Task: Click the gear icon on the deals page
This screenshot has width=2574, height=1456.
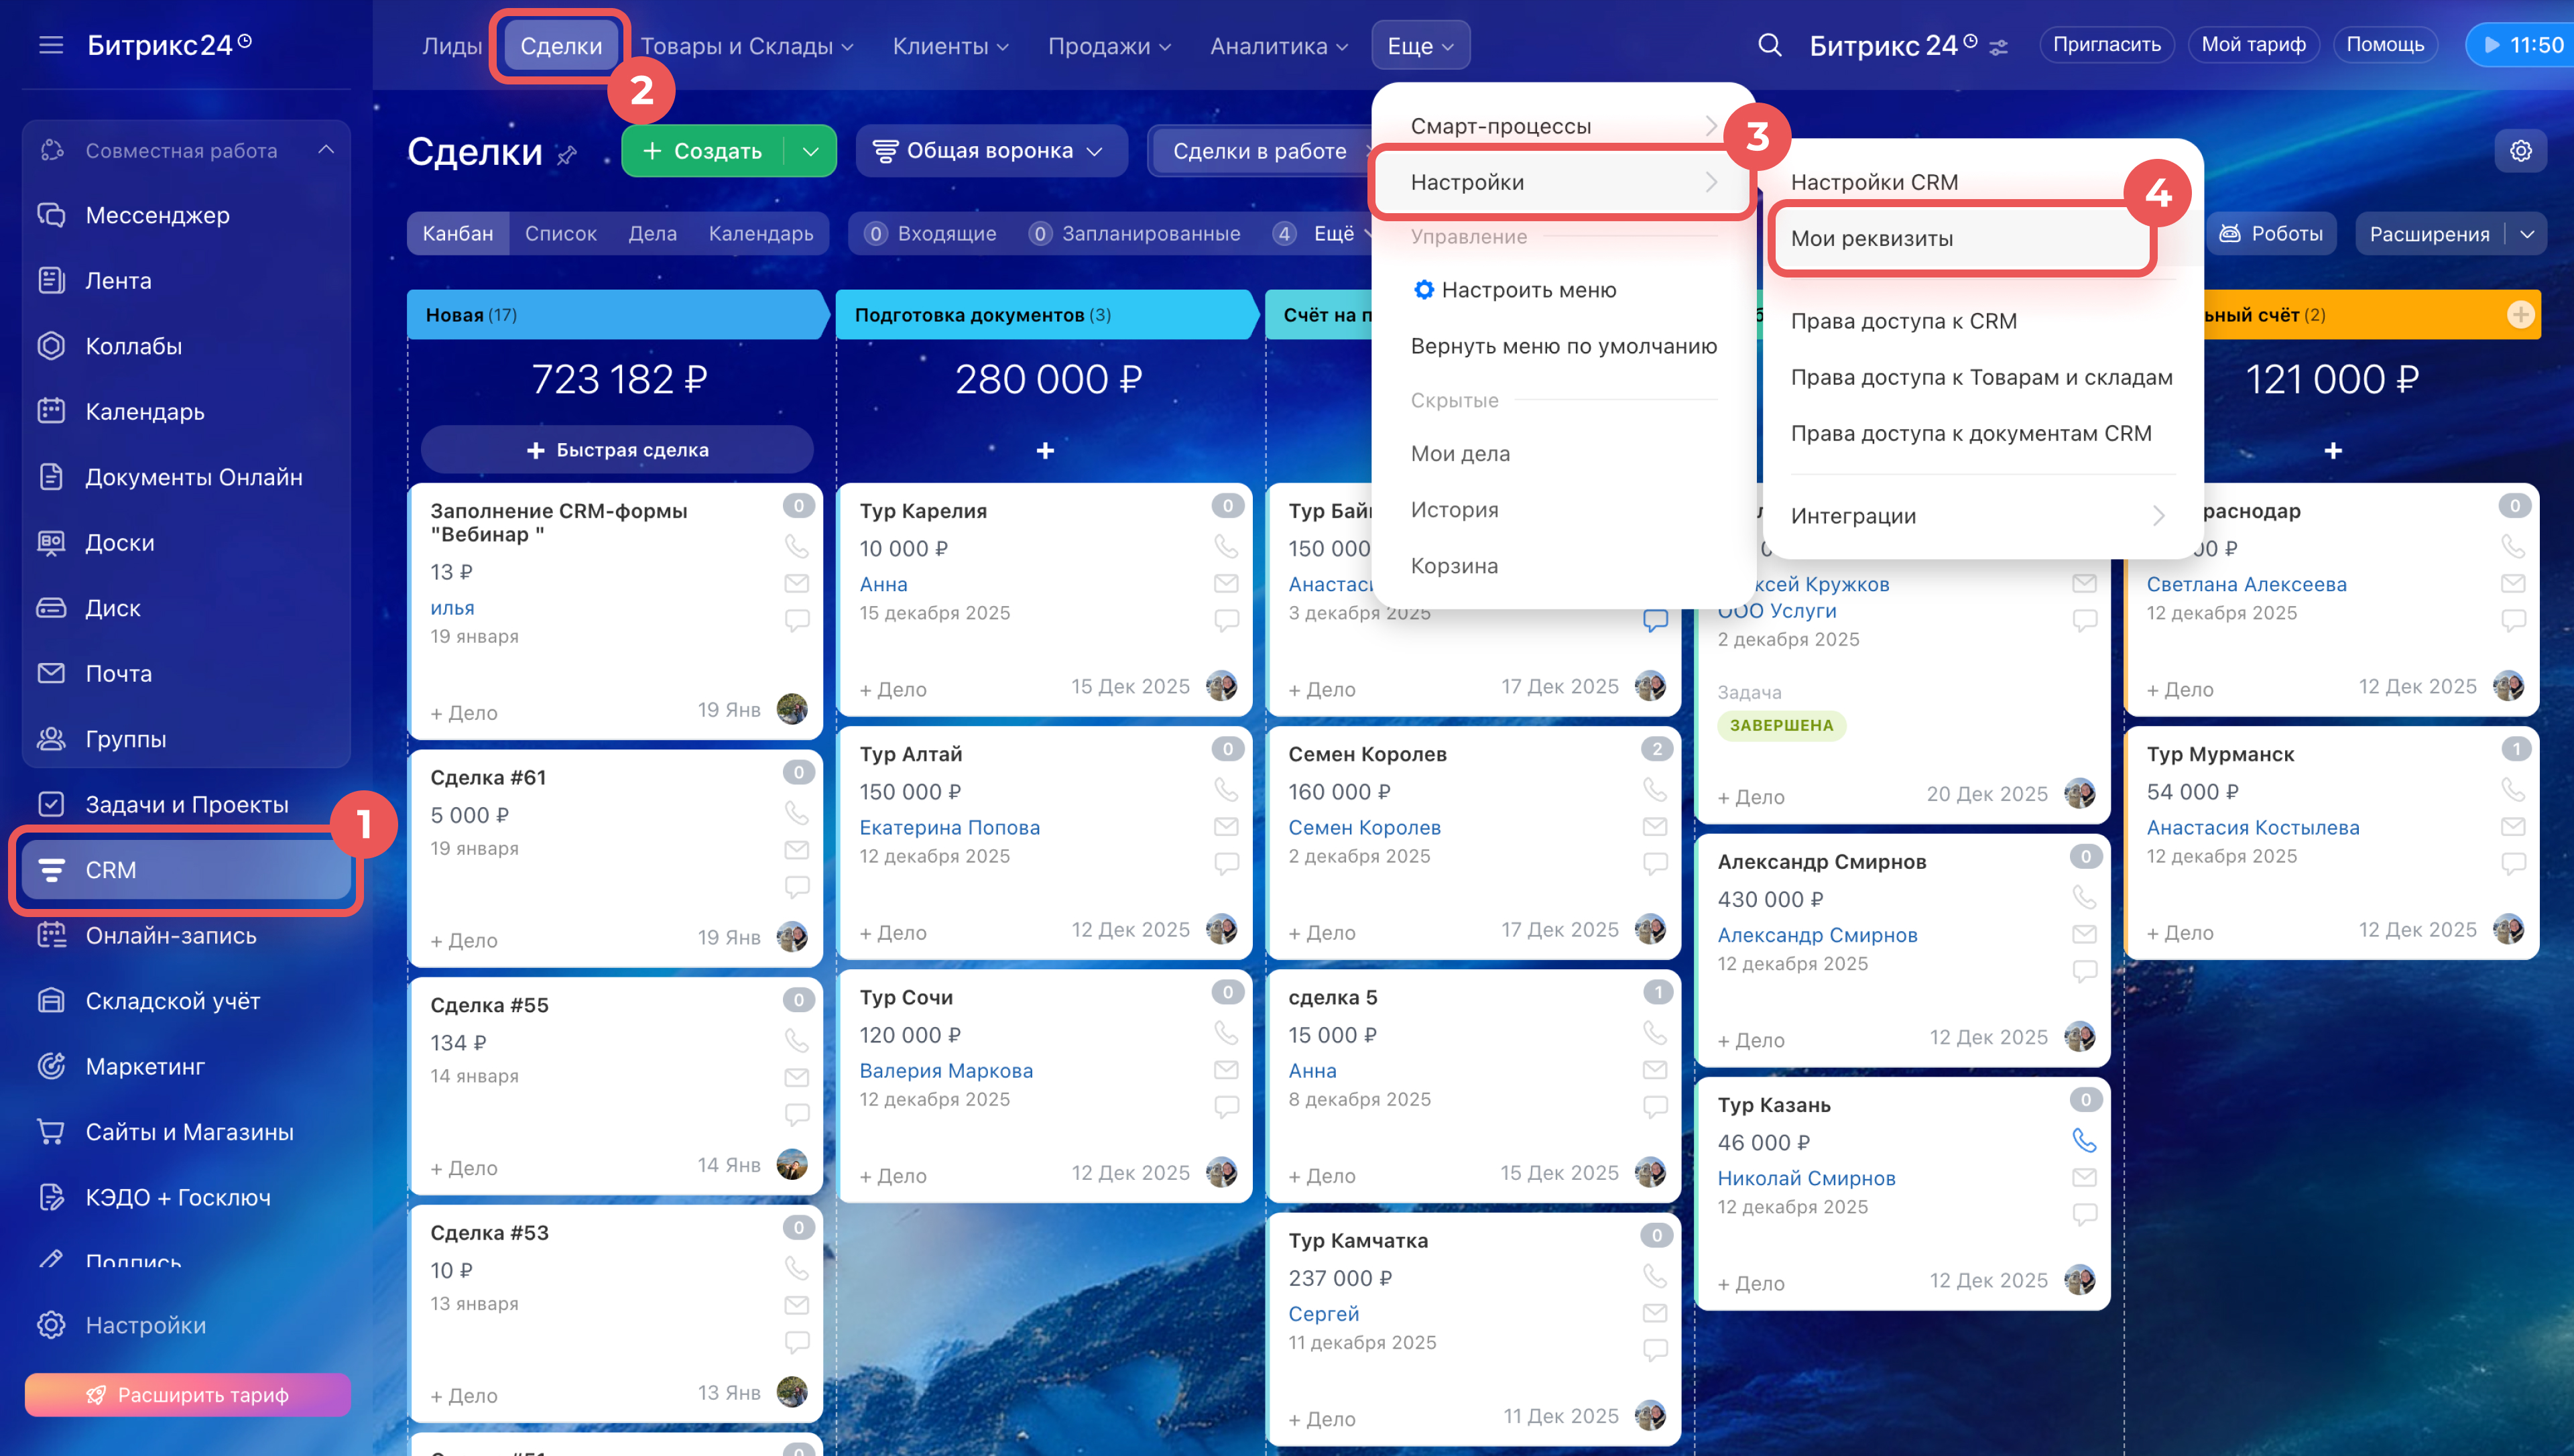Action: coord(2520,150)
